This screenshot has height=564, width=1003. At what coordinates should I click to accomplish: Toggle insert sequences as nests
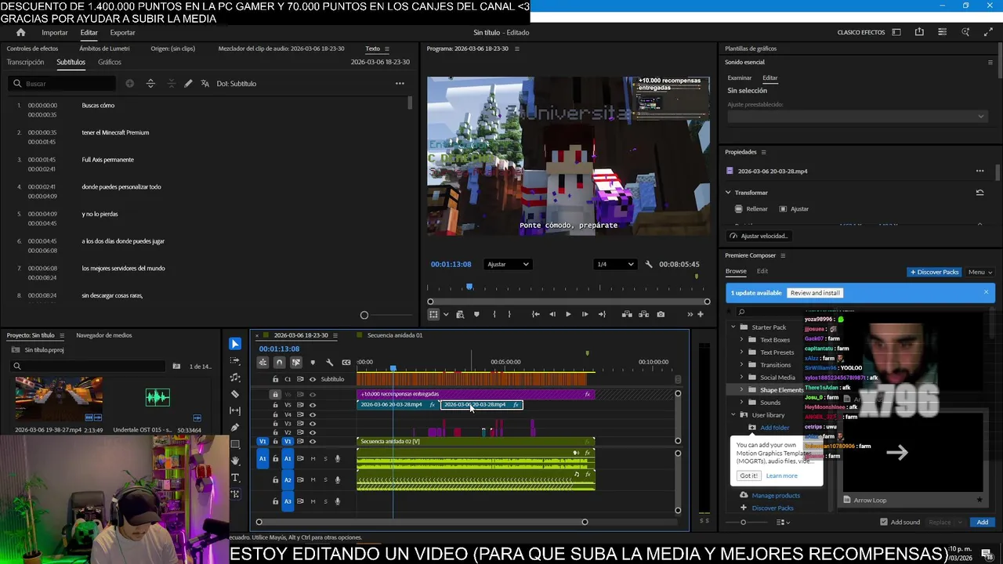click(263, 362)
